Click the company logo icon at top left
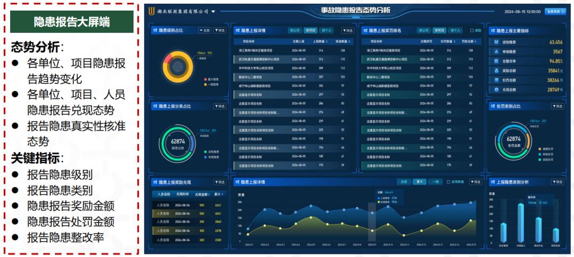This screenshot has width=574, height=257. pyautogui.click(x=153, y=11)
